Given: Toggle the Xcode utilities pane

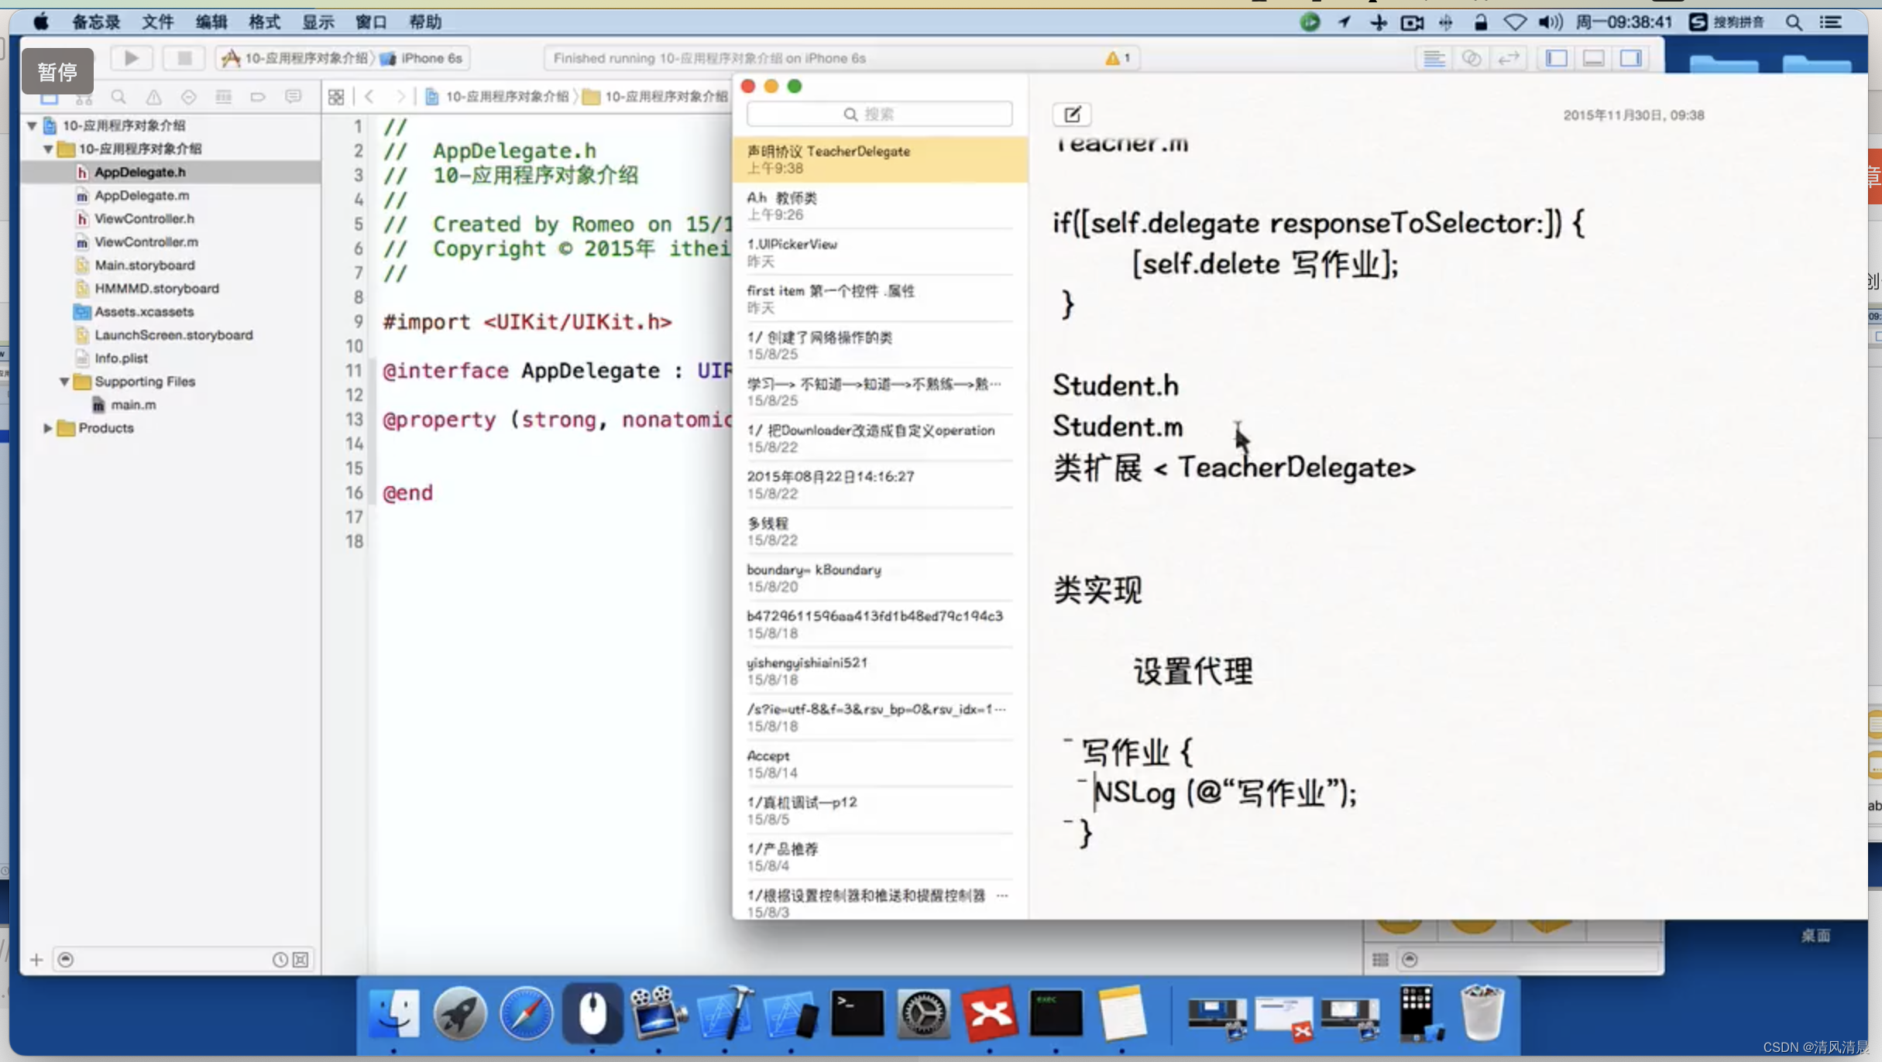Looking at the screenshot, I should coord(1630,58).
